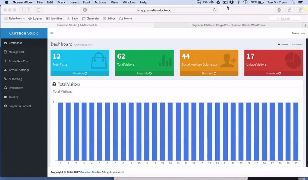Click the Safari forward arrow
Image resolution: width=308 pixels, height=180 pixels.
29,10
